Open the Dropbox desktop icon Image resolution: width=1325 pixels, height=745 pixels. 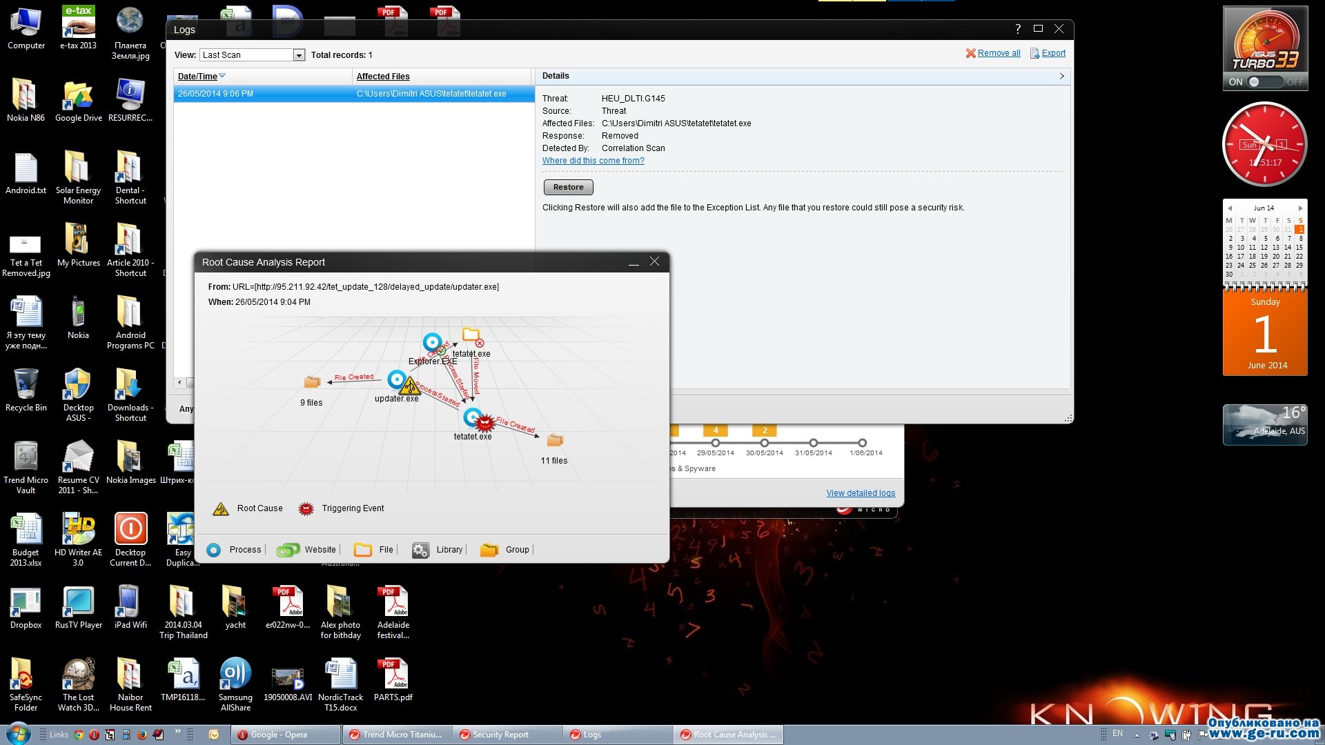point(26,608)
